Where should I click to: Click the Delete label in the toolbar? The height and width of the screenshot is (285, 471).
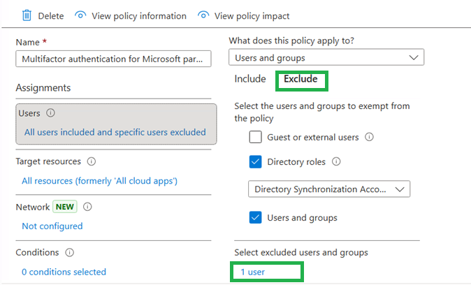[x=51, y=16]
